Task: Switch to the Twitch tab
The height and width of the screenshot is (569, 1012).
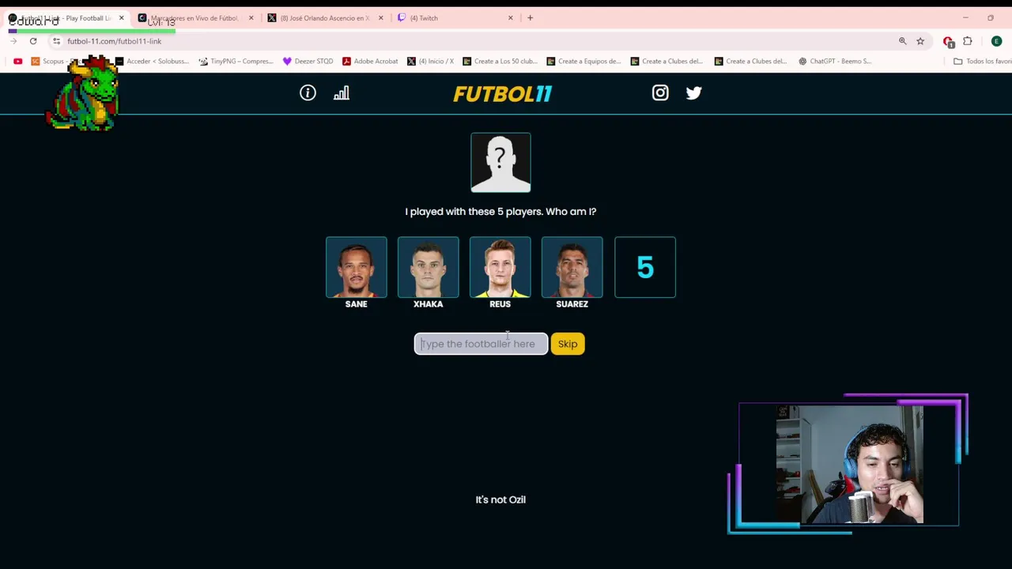Action: coord(454,17)
